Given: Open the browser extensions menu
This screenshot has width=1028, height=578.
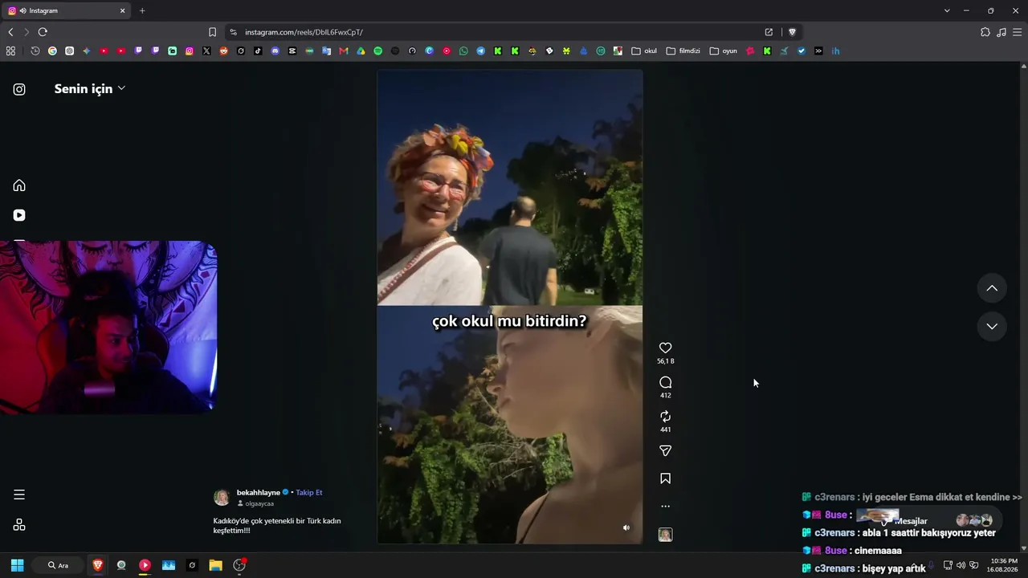Looking at the screenshot, I should coord(985,32).
